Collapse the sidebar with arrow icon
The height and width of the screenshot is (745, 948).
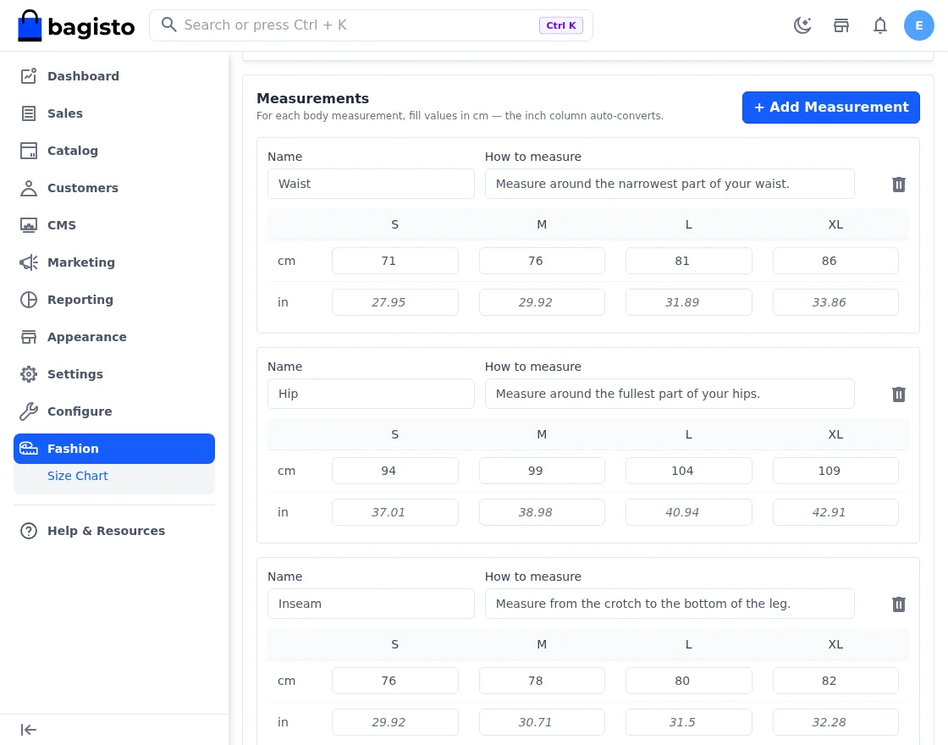click(29, 730)
